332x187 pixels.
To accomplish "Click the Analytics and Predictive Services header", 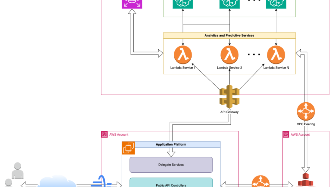I will point(229,36).
